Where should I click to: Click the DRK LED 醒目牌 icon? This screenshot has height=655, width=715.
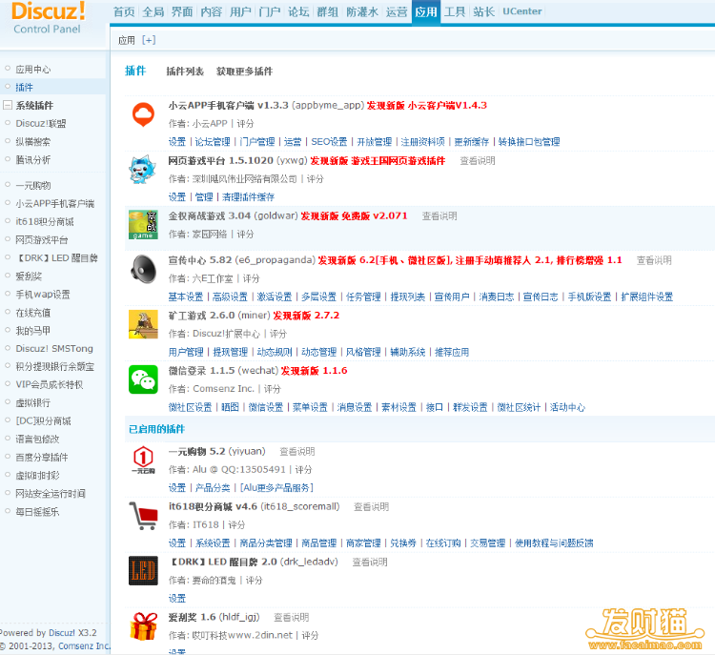pos(143,570)
